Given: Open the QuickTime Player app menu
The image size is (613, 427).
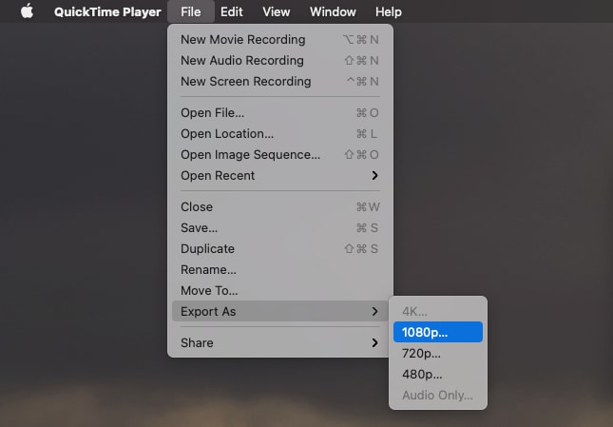Looking at the screenshot, I should pyautogui.click(x=107, y=11).
